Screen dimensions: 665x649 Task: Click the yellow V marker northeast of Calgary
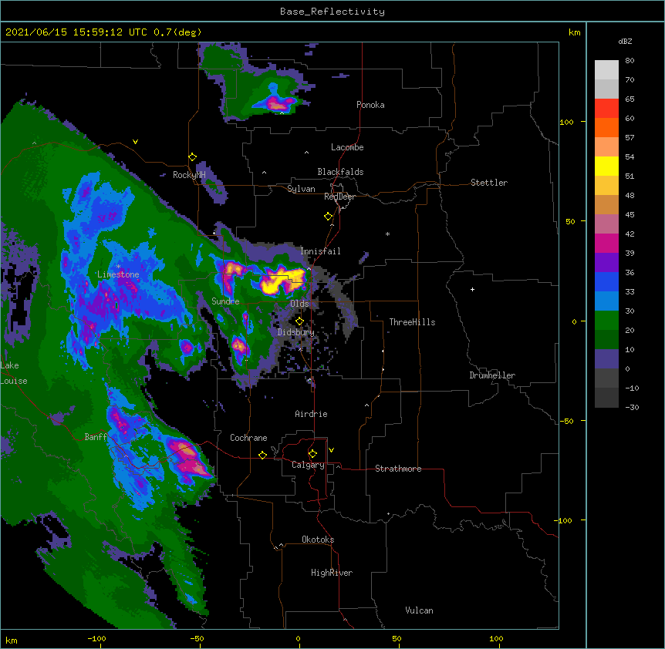click(331, 450)
